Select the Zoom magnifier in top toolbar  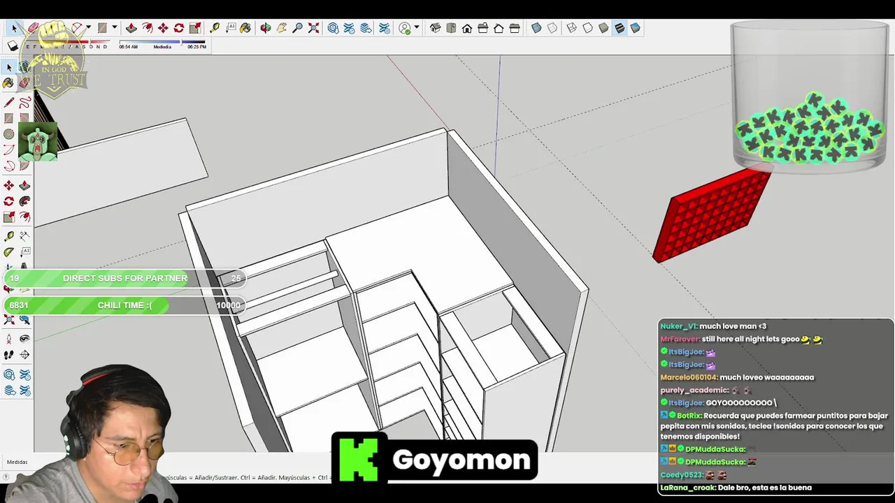click(298, 28)
